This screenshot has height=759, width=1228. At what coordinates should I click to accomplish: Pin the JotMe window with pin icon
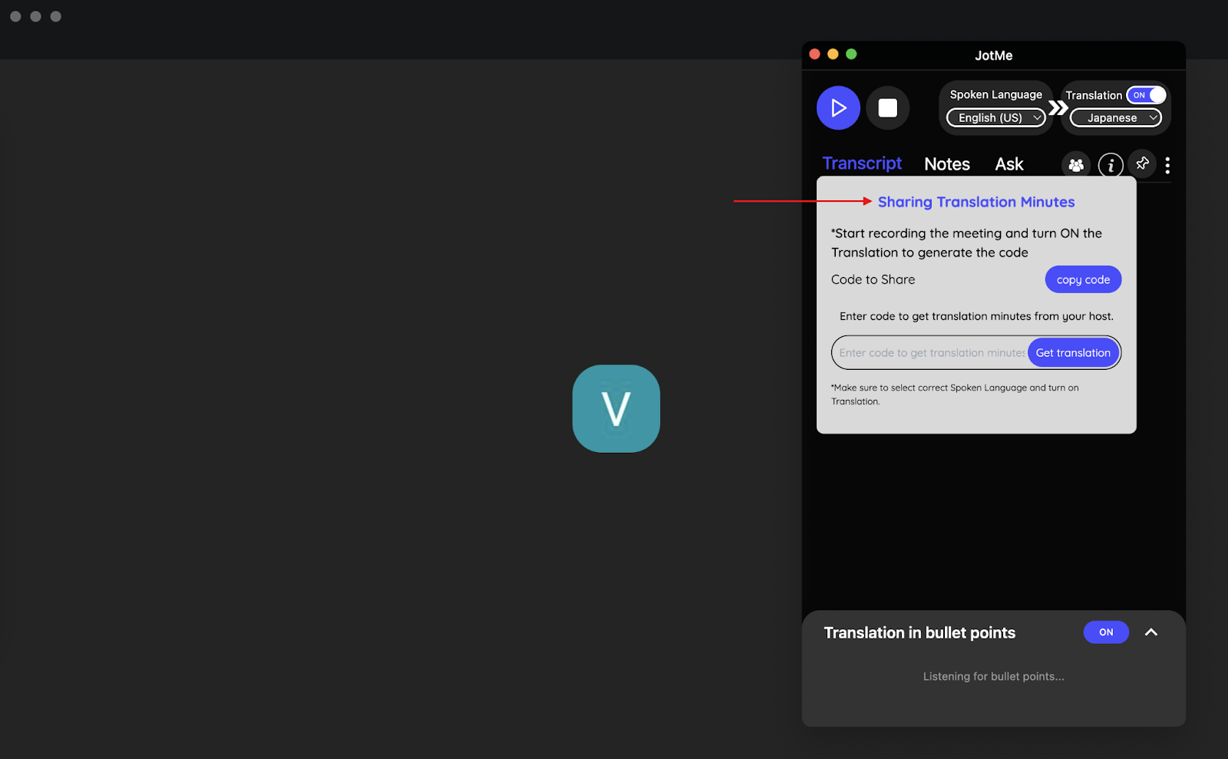(x=1143, y=163)
